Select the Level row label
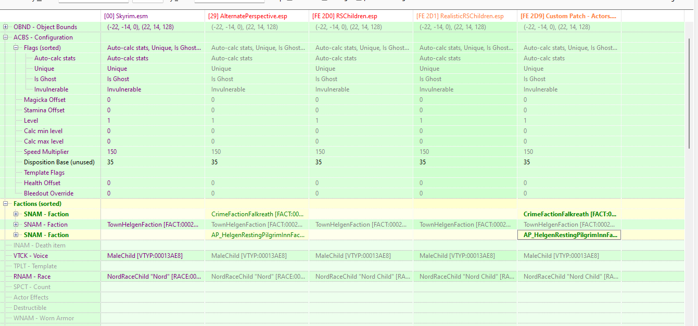Viewport: 698px width, 326px height. coord(31,121)
